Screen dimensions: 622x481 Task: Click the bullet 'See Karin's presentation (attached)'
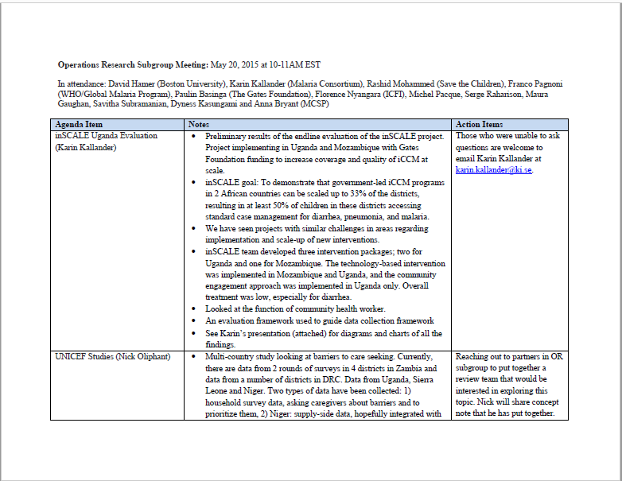point(323,339)
